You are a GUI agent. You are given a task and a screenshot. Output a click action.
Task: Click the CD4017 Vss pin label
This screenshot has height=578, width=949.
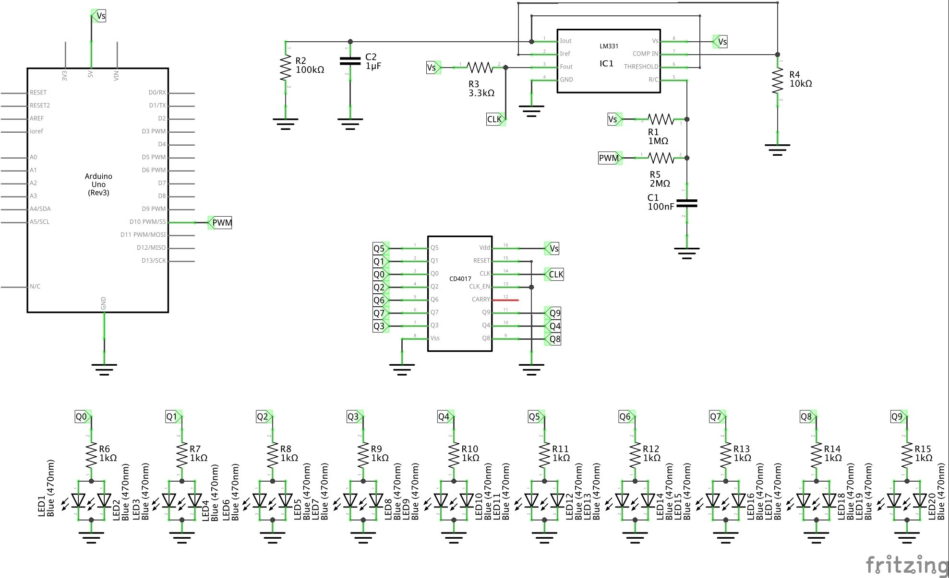435,338
